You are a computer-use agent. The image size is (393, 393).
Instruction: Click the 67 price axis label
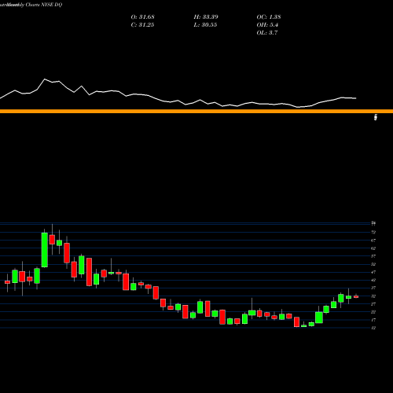(x=373, y=241)
